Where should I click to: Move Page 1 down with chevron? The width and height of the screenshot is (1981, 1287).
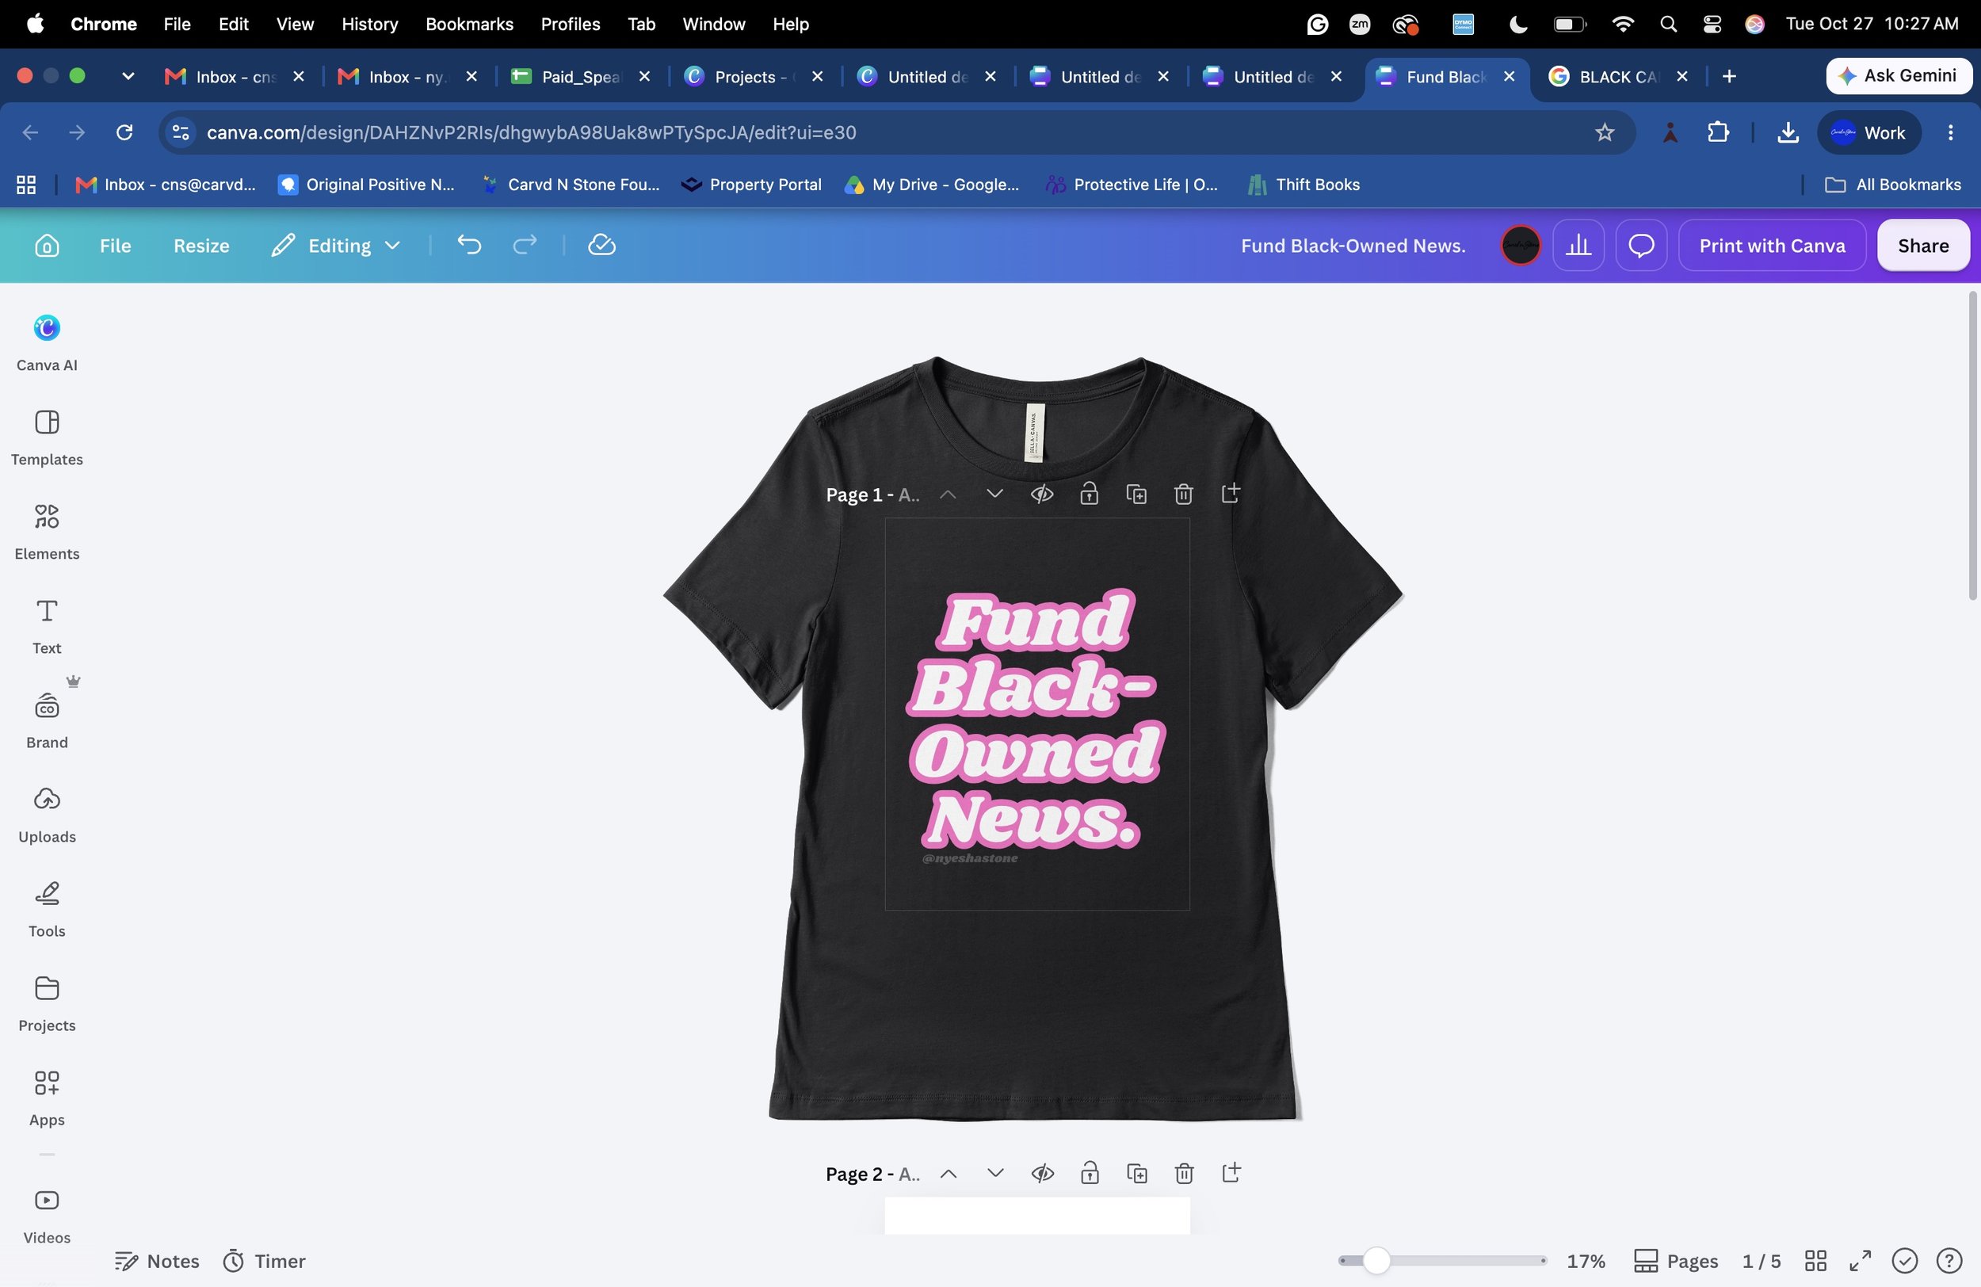point(994,494)
